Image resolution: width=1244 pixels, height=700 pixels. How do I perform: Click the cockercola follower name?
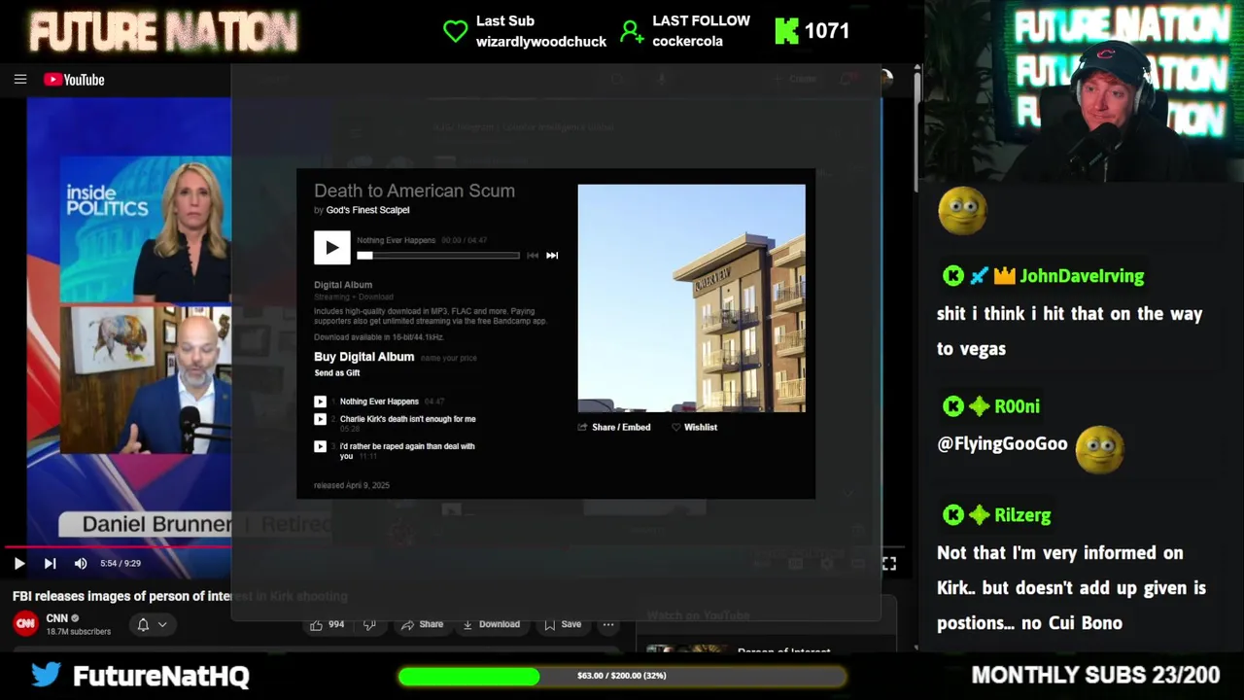[687, 42]
